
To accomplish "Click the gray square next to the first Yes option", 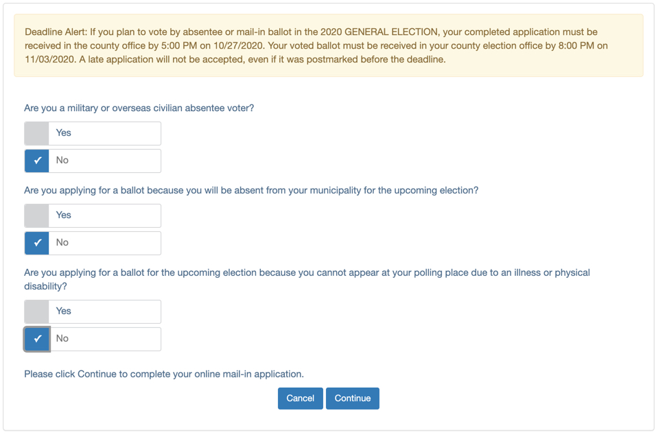I will tap(36, 132).
